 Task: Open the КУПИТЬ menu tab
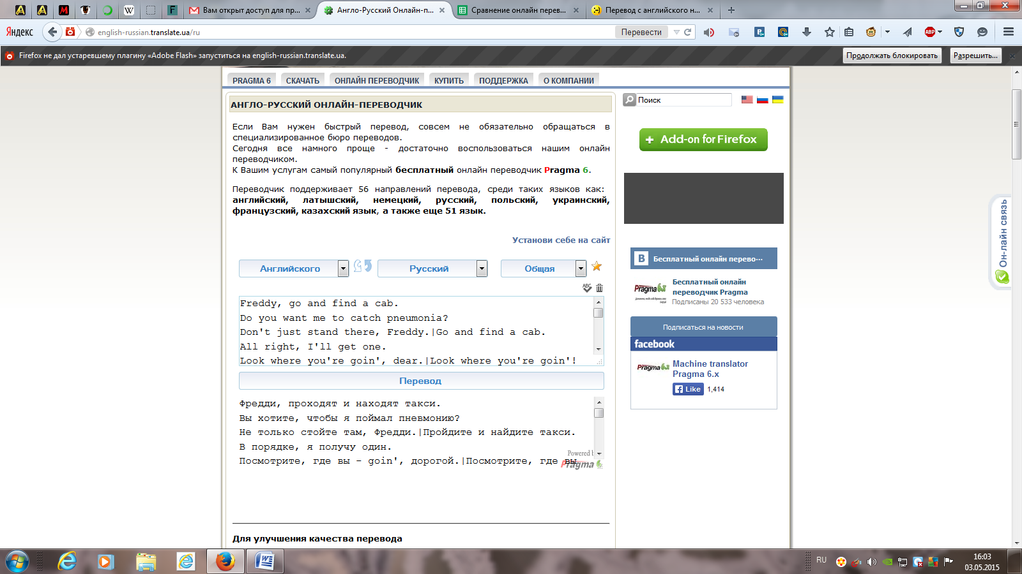pyautogui.click(x=449, y=80)
